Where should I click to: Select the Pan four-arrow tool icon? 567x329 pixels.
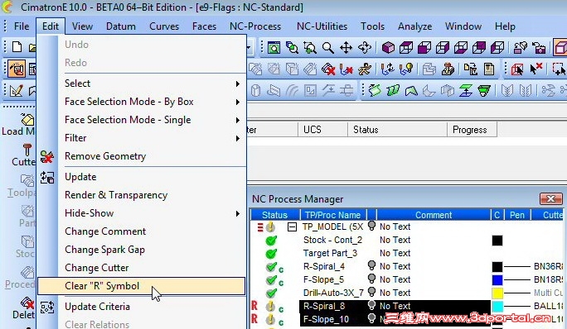point(346,48)
